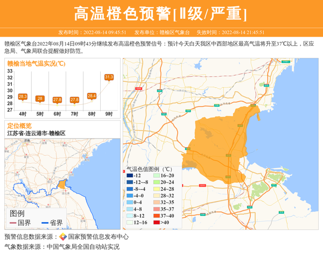Click the 28.4 temperature marker at 8时
This screenshot has height=253, width=323.
pos(92,96)
